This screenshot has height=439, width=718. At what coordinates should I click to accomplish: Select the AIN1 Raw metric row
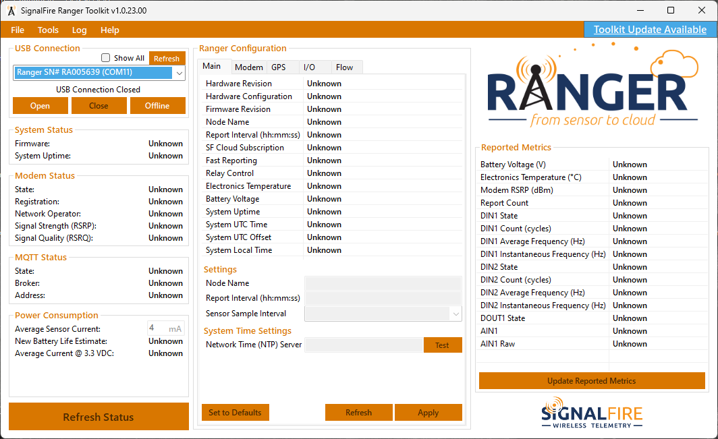(x=592, y=344)
